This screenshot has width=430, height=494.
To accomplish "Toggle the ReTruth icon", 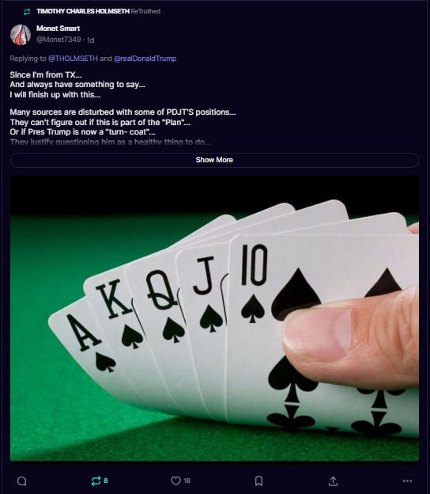I will click(x=96, y=481).
